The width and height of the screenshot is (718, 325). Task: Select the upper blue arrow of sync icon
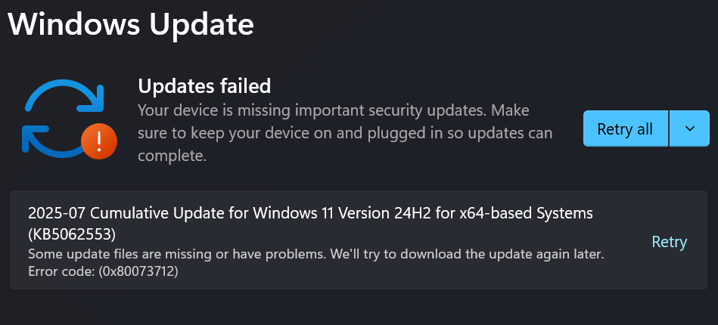click(x=64, y=96)
